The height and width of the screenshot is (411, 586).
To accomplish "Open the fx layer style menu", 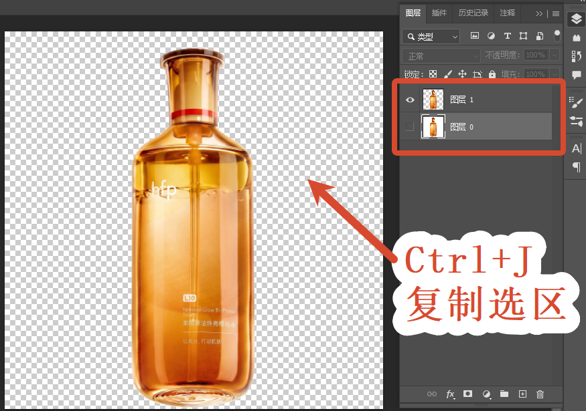I will tap(450, 394).
